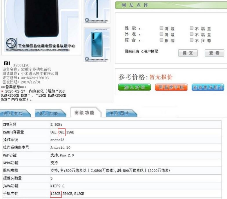Click the 查看 view button

tap(215, 53)
